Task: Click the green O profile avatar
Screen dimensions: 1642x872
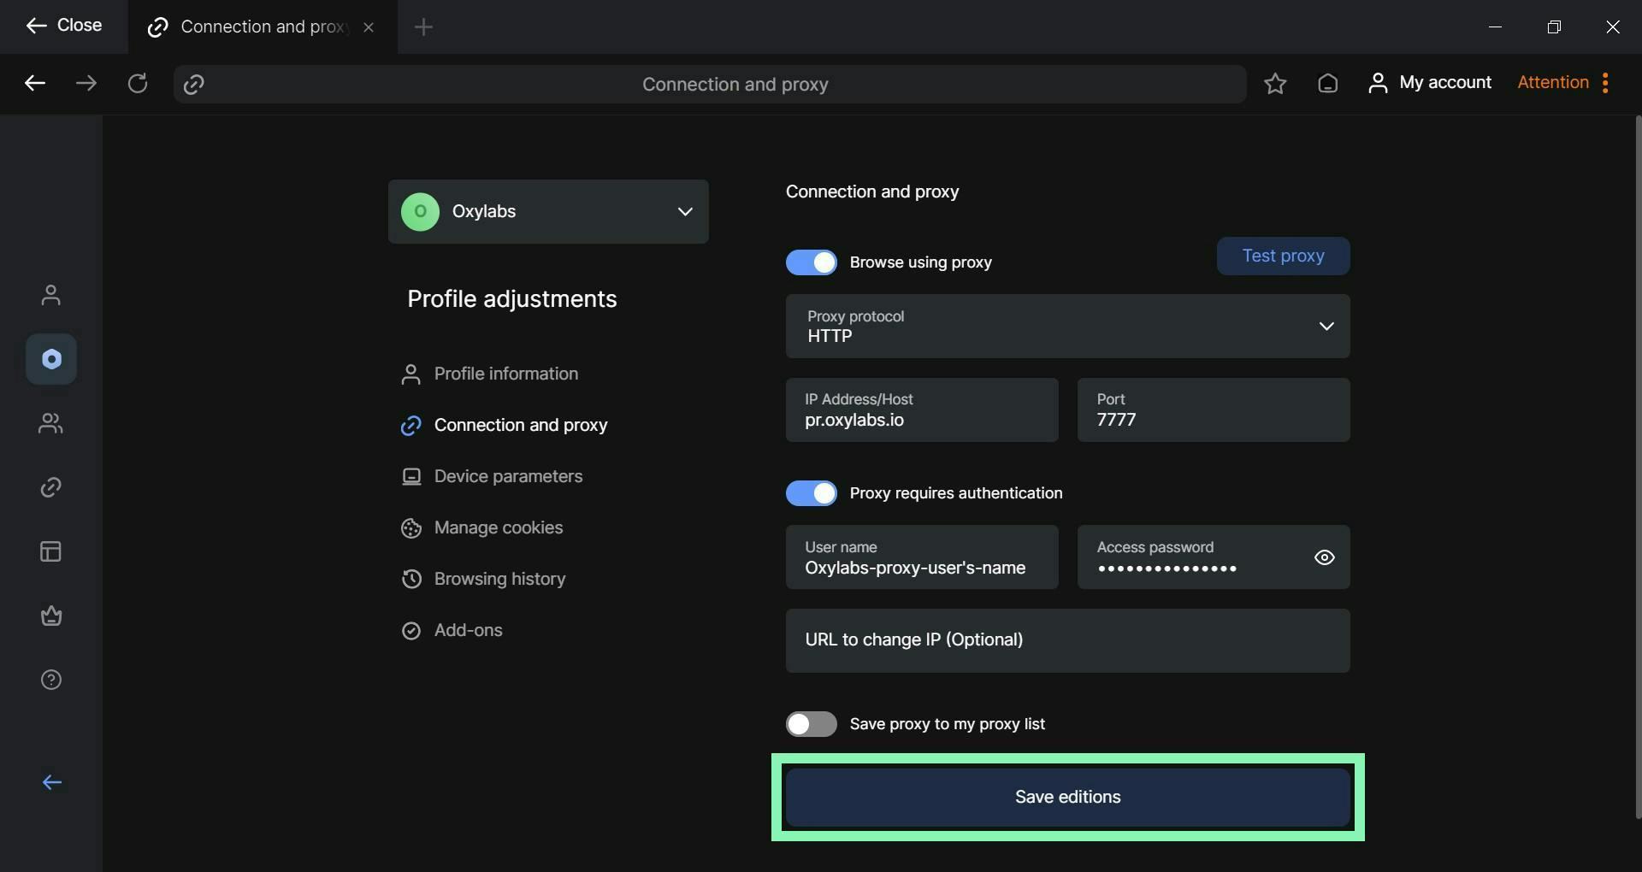Action: [420, 211]
